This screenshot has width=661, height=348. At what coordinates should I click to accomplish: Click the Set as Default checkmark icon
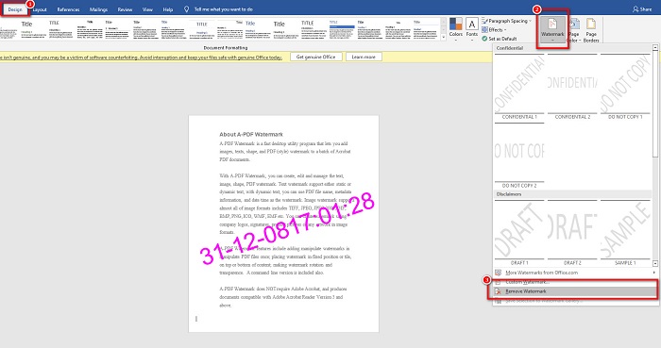click(x=484, y=39)
